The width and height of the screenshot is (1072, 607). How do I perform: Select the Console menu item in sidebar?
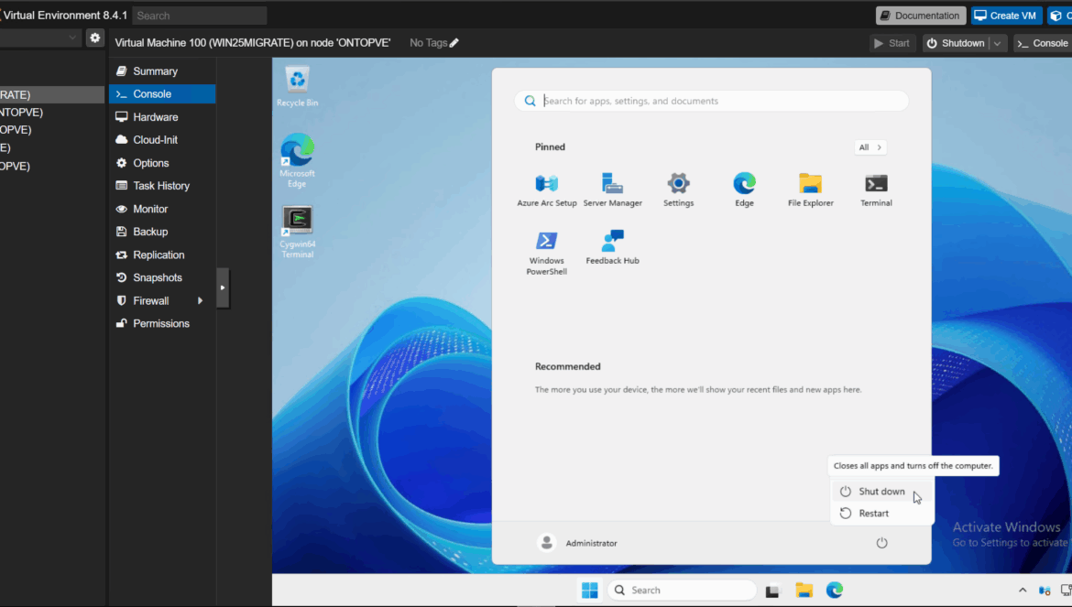pos(162,94)
